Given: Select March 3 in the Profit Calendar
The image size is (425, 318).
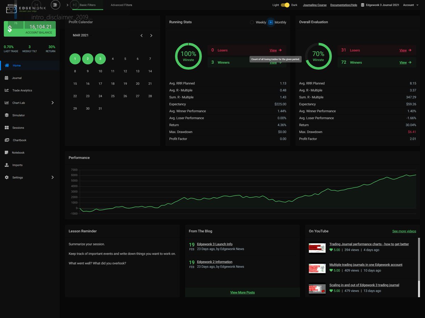Looking at the screenshot, I should click(x=100, y=59).
